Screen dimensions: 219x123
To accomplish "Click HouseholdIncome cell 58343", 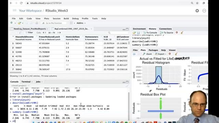I will pos(18,43).
